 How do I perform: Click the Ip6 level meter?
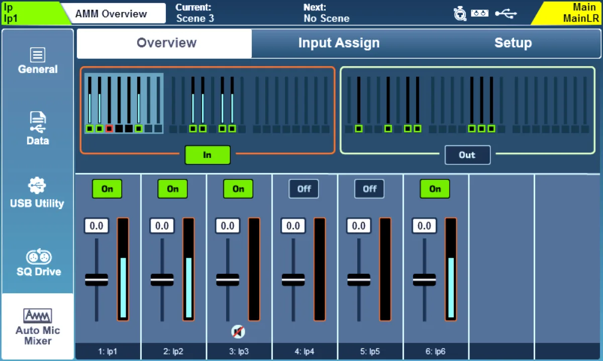click(x=451, y=269)
